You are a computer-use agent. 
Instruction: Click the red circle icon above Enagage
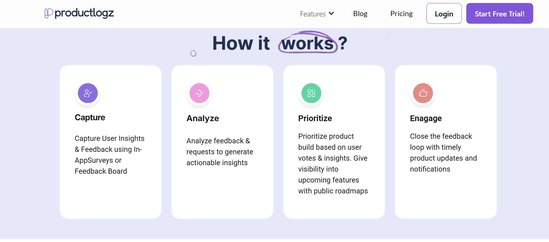pos(422,93)
